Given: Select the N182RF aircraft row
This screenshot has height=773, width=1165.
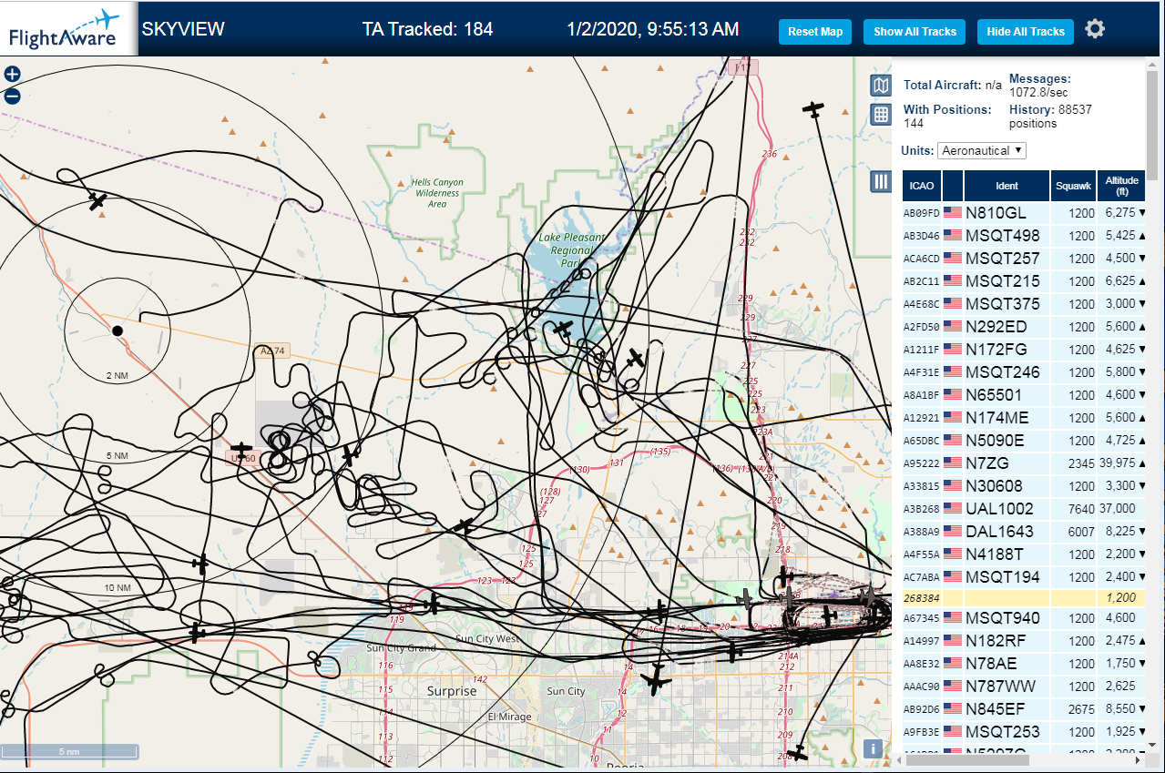Looking at the screenshot, I should pos(1025,641).
